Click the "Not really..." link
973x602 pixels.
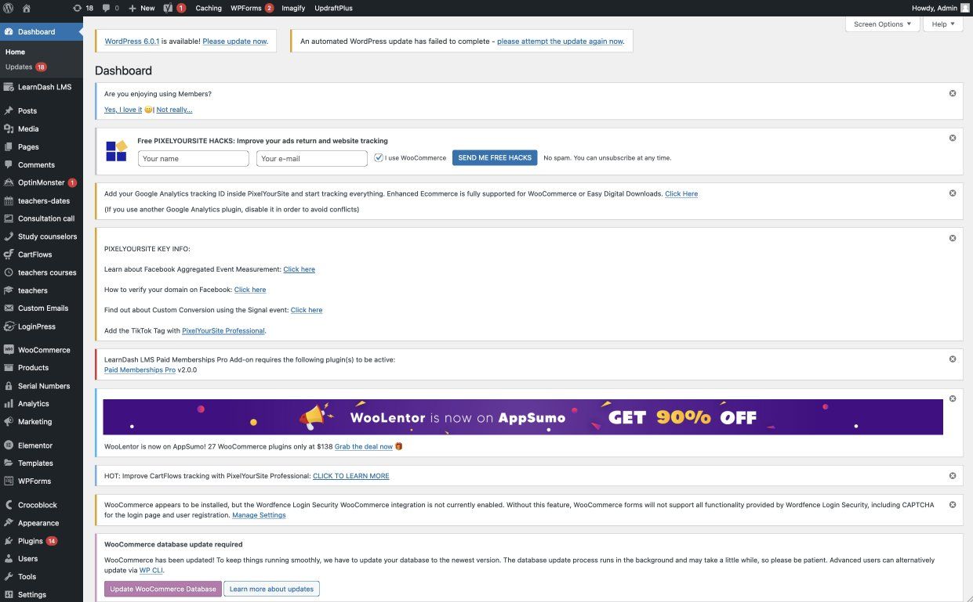coord(174,110)
